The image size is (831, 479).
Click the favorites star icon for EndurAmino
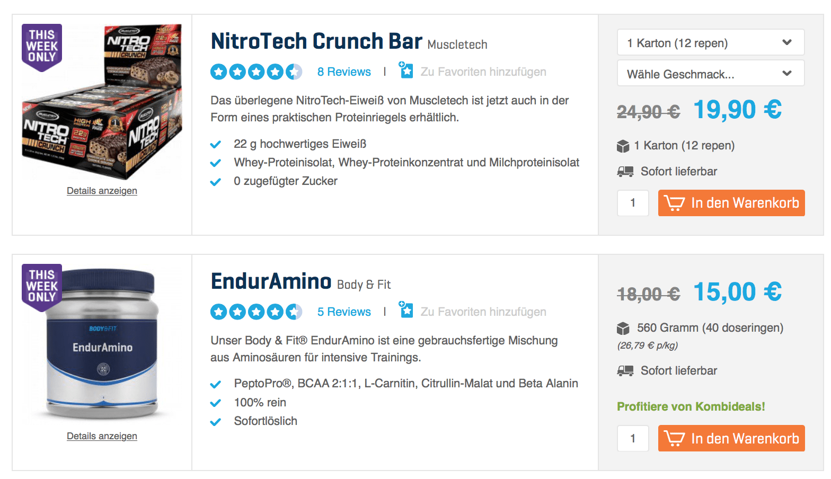pos(406,311)
